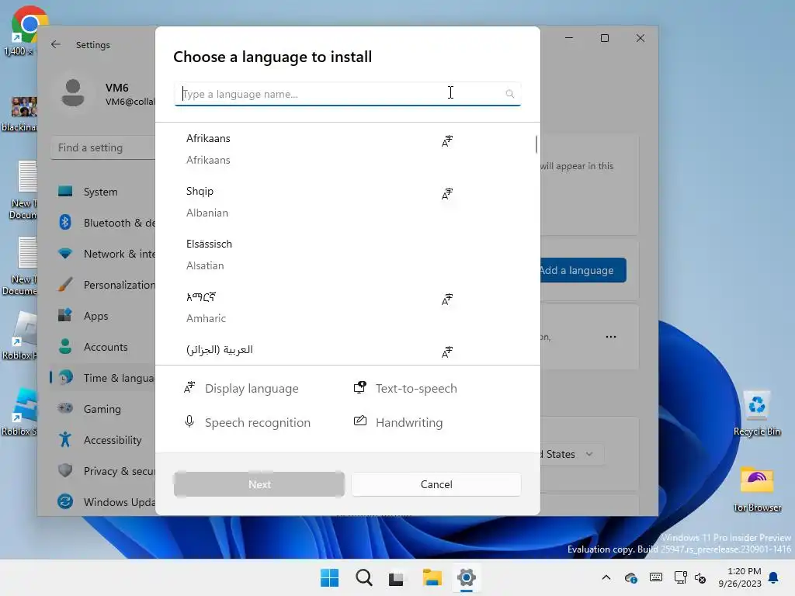The width and height of the screenshot is (795, 596).
Task: Click the Accounts person icon
Action: [x=65, y=346]
